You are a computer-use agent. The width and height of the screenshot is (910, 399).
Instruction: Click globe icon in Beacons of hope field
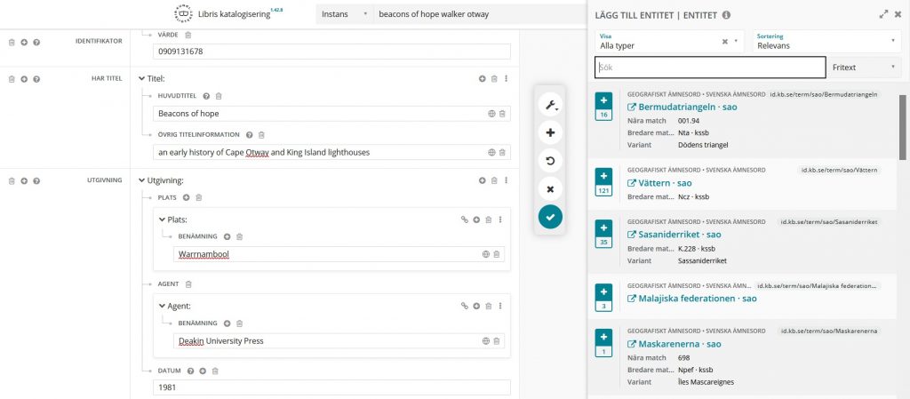pyautogui.click(x=491, y=114)
